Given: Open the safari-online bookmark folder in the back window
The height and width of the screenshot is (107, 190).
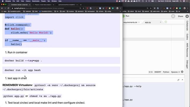Looking at the screenshot, I should click(155, 11).
